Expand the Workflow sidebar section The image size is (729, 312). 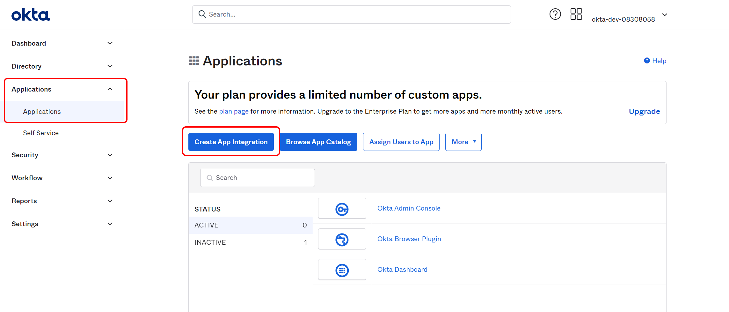62,178
